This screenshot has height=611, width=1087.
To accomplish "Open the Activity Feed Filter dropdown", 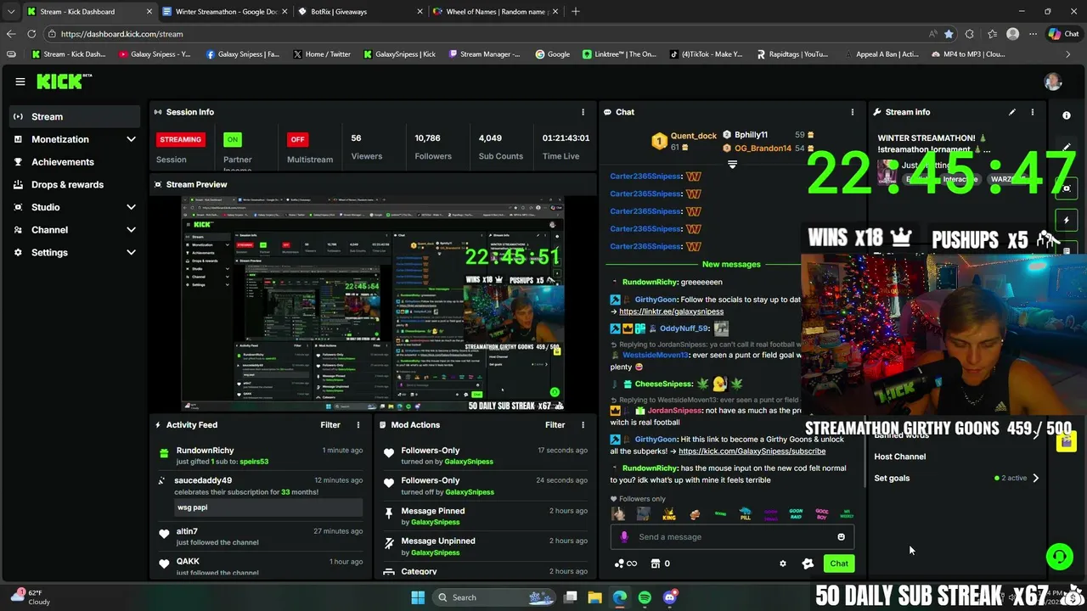I will [x=330, y=425].
